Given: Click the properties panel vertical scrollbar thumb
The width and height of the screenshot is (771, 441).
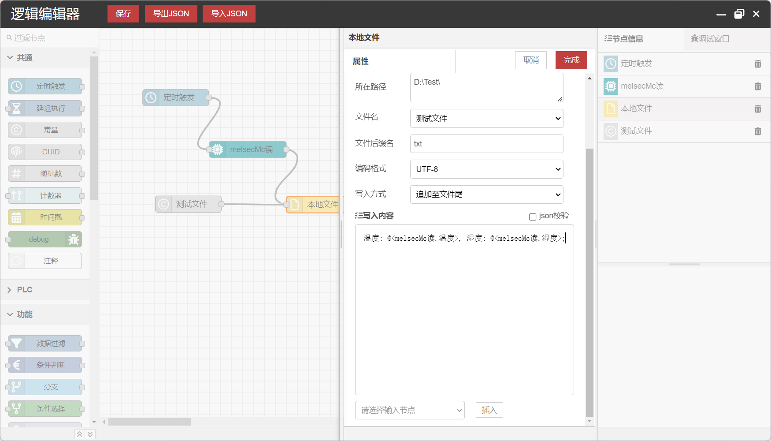Looking at the screenshot, I should [x=589, y=282].
